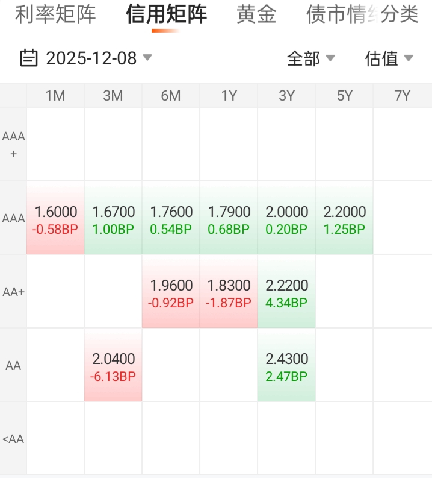Click the AA+ 3Y cell showing 2.2200
Image resolution: width=432 pixels, height=478 pixels.
click(x=286, y=293)
